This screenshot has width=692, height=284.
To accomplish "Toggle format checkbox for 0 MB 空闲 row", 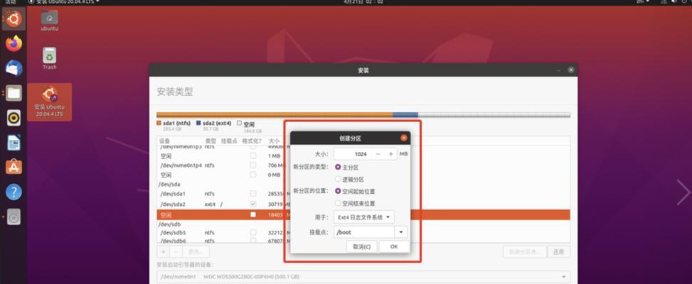I will (x=253, y=175).
